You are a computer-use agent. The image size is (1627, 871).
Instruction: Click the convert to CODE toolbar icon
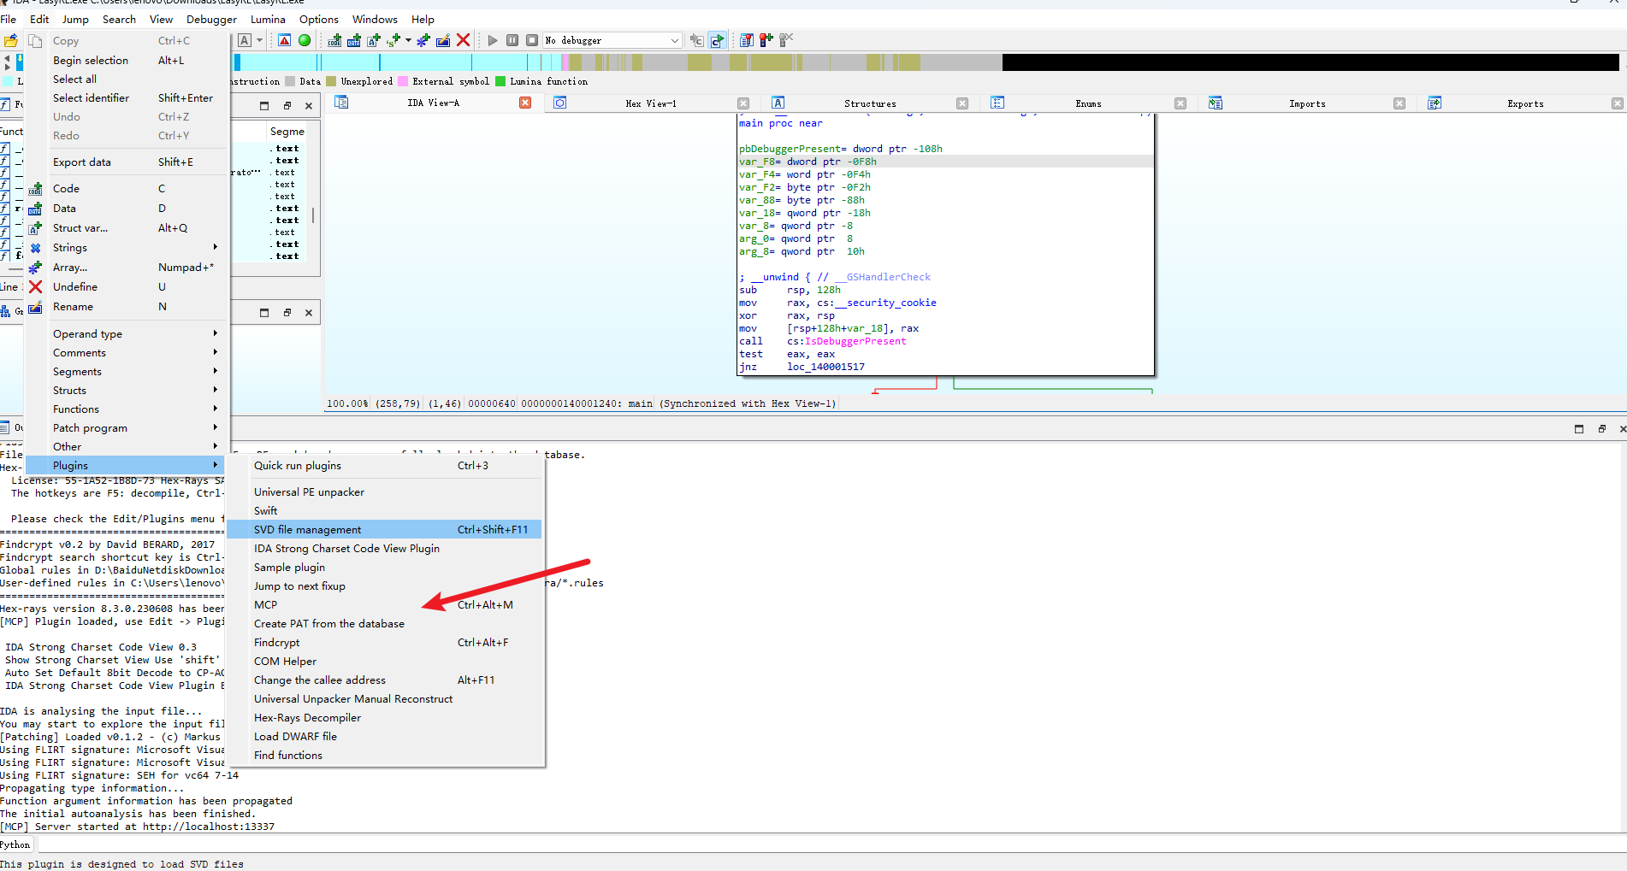[x=334, y=40]
